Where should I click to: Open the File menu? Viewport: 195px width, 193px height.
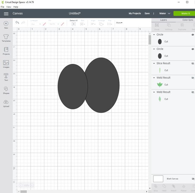click(x=2, y=7)
